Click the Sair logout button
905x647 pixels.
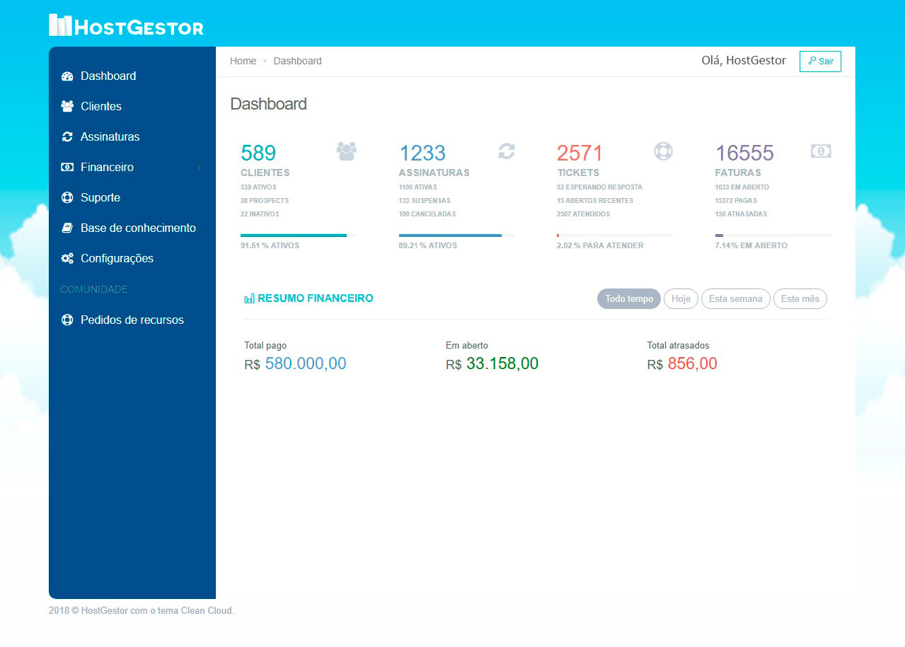pyautogui.click(x=820, y=62)
